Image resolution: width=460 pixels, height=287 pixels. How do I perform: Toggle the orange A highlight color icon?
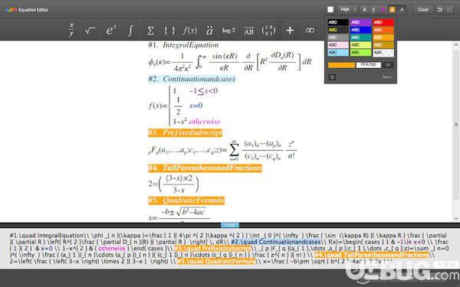click(x=392, y=10)
